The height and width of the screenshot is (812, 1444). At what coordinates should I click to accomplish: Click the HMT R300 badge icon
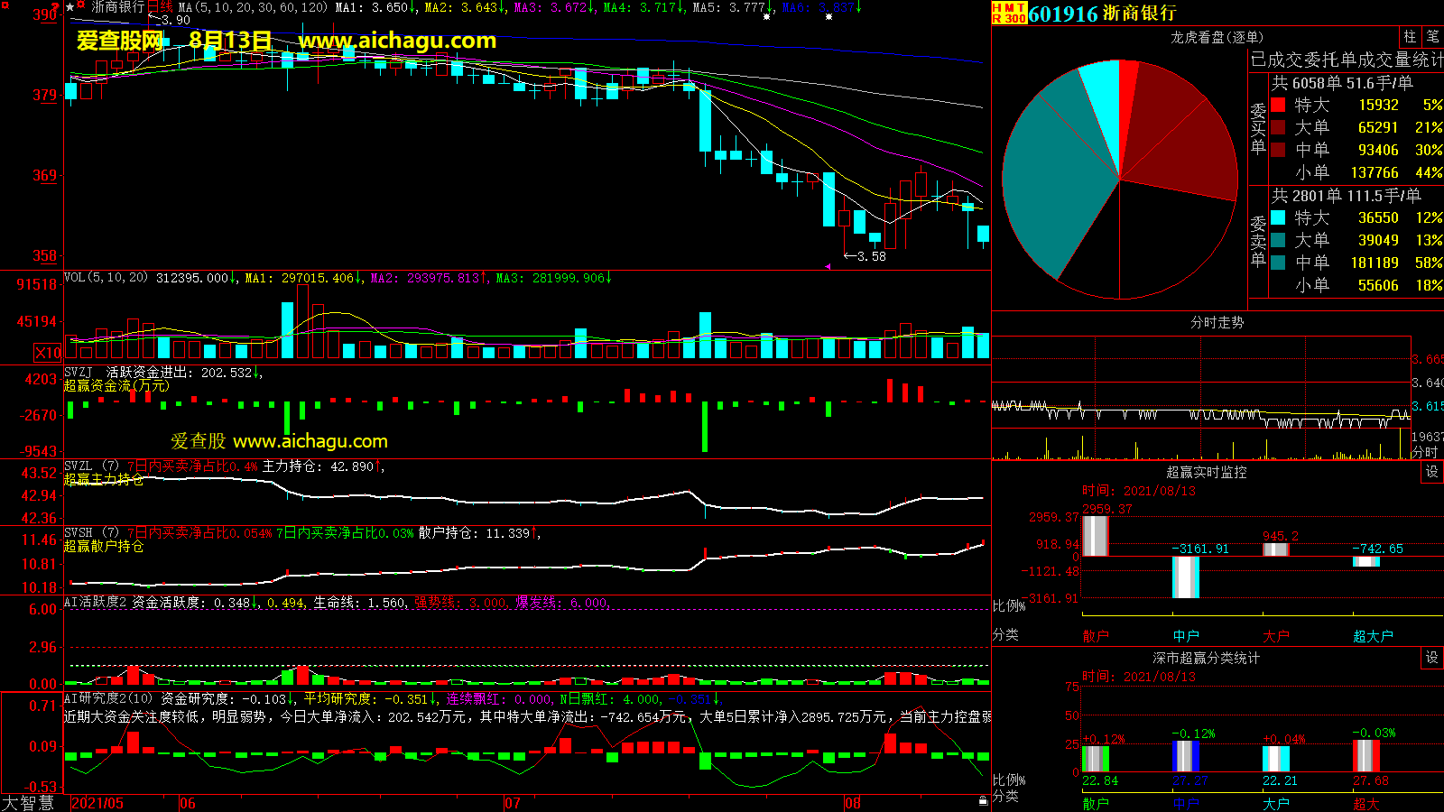[x=1009, y=13]
